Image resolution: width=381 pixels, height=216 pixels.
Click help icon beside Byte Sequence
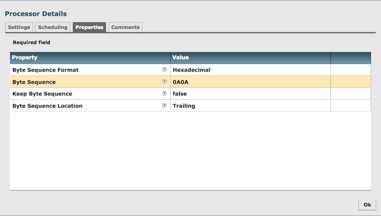coord(165,82)
